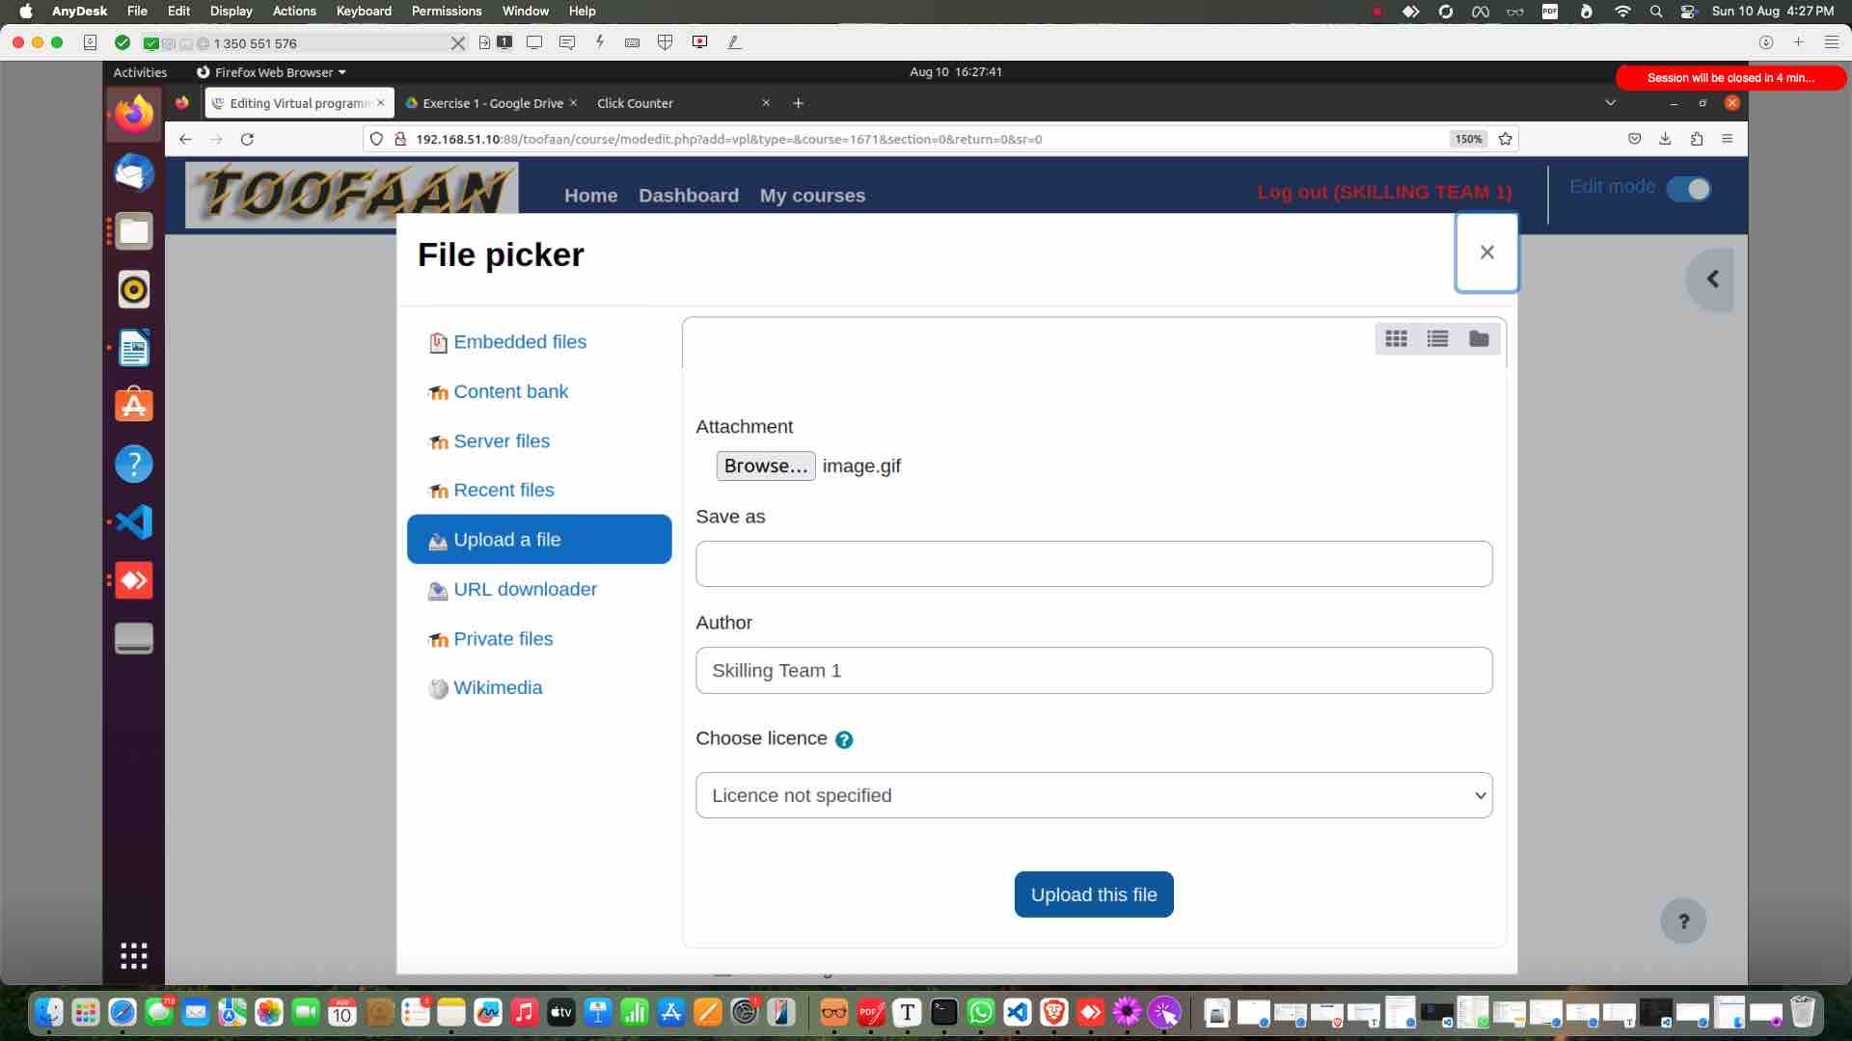This screenshot has width=1852, height=1041.
Task: Display files as a folder tree
Action: point(1479,338)
